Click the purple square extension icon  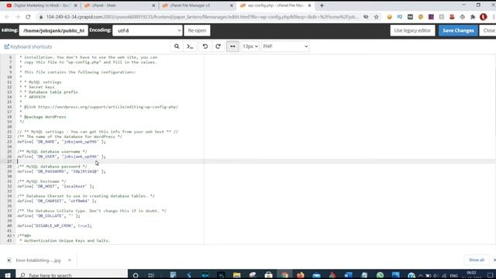431,17
